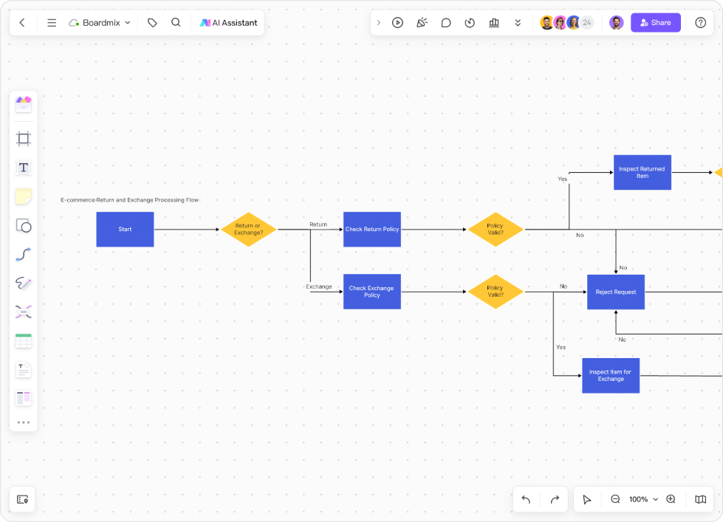This screenshot has height=522, width=723.
Task: Open the AI Assistant
Action: point(229,23)
